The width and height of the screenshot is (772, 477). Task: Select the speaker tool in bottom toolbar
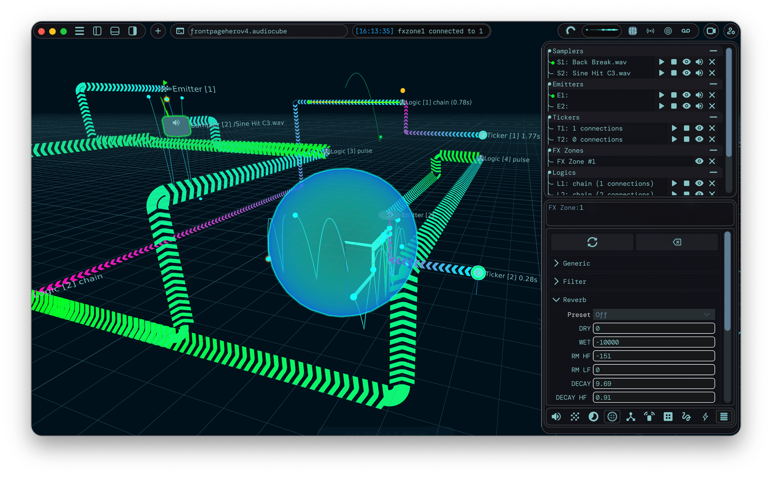coord(556,417)
